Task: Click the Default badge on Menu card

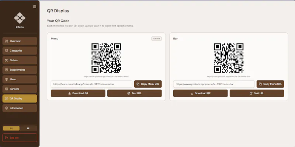Action: 156,39
